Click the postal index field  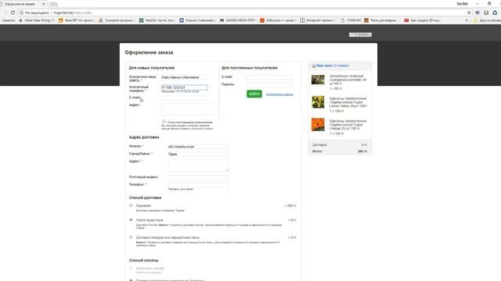click(198, 177)
